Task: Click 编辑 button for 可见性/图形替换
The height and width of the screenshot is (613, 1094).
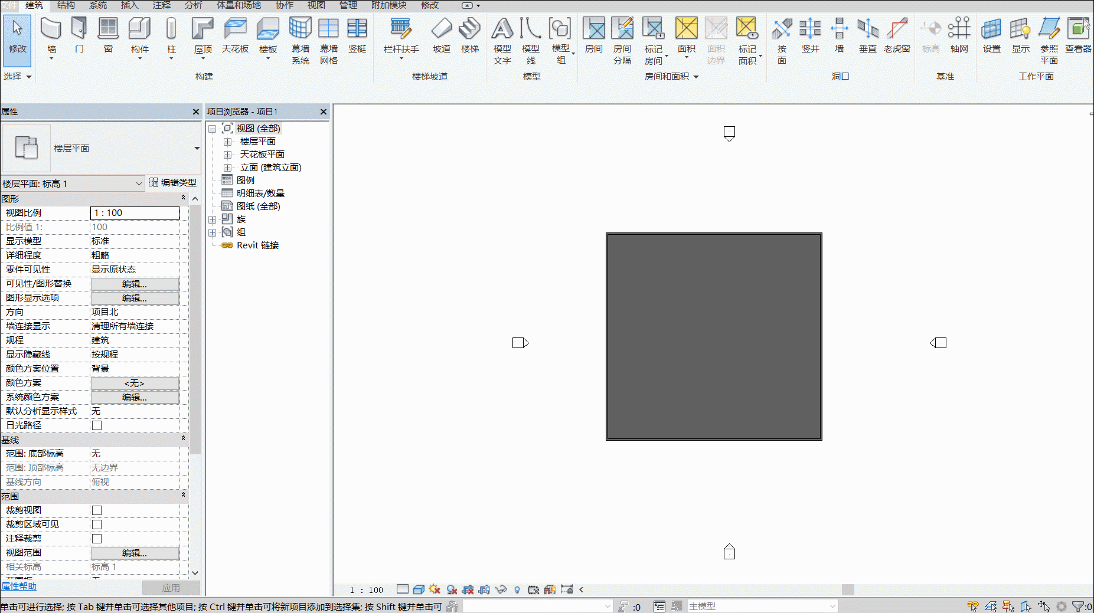Action: [135, 284]
